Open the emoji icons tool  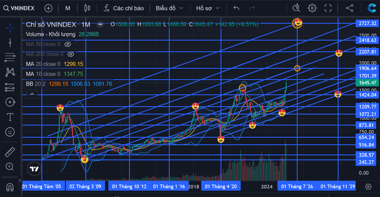(10, 132)
